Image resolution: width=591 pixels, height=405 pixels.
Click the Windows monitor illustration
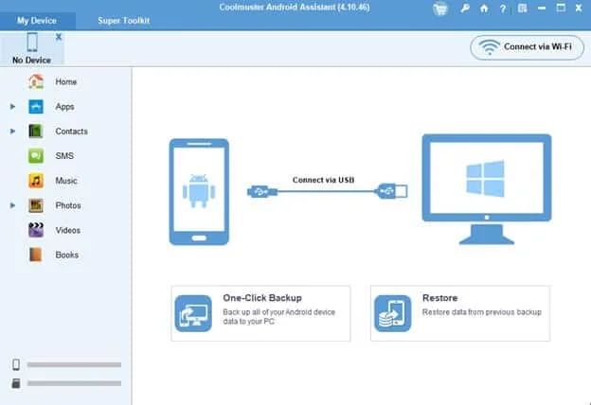(x=487, y=189)
